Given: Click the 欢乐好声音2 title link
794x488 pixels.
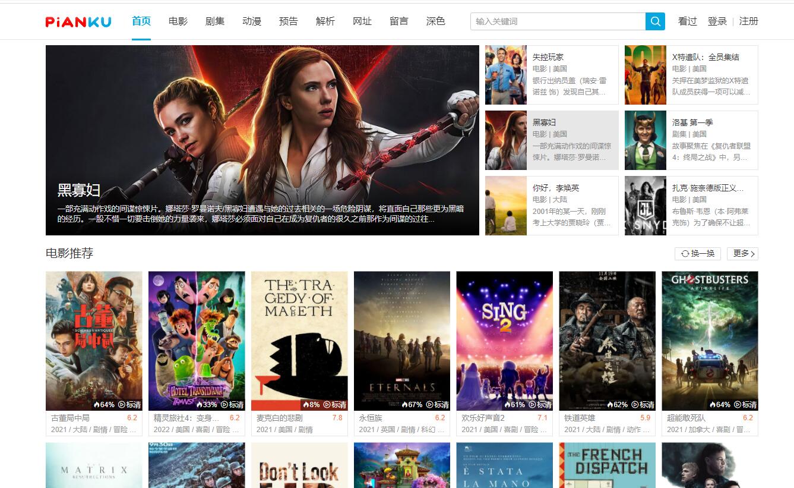Looking at the screenshot, I should pos(483,418).
